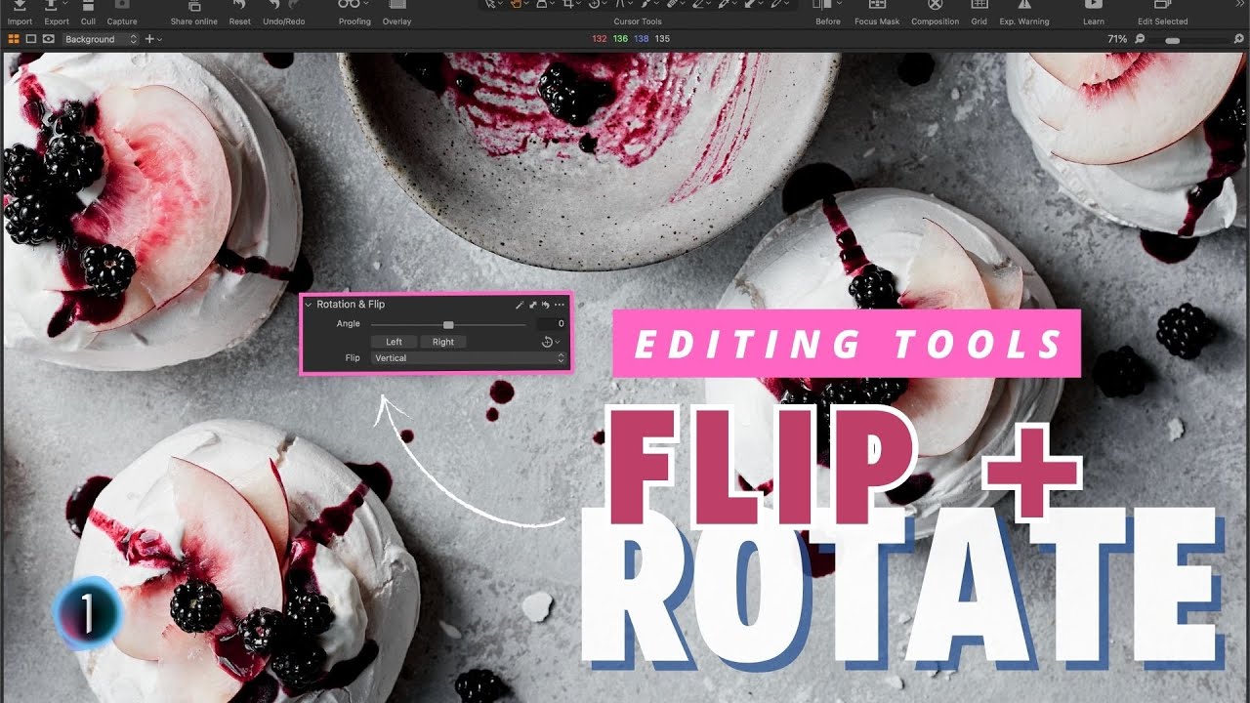
Task: Add a new layer with plus icon
Action: (x=149, y=39)
